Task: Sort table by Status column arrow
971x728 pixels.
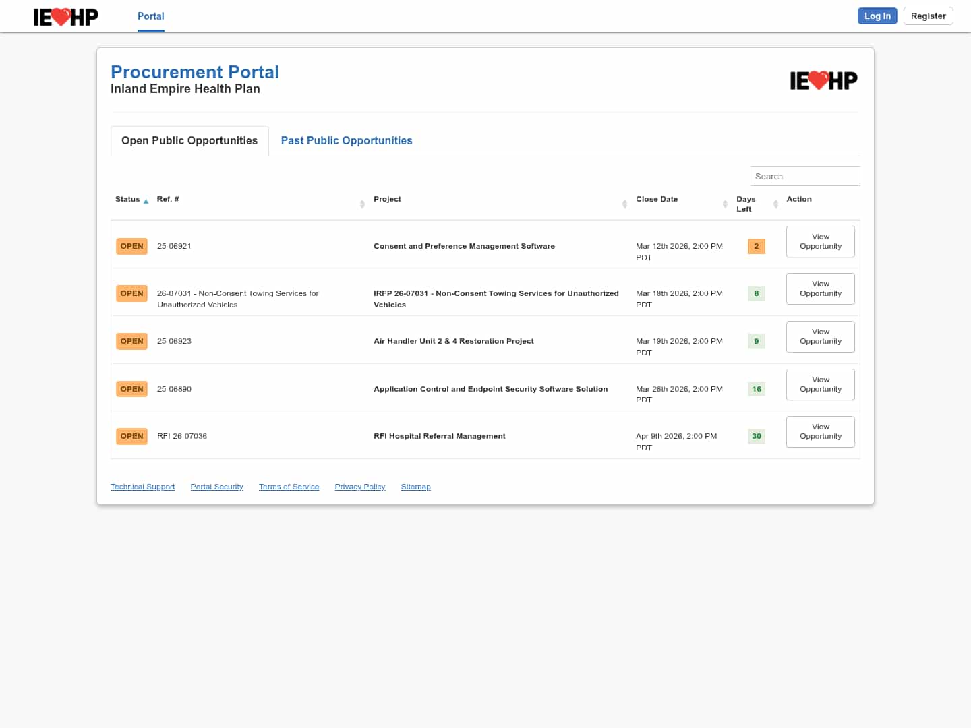Action: [146, 201]
